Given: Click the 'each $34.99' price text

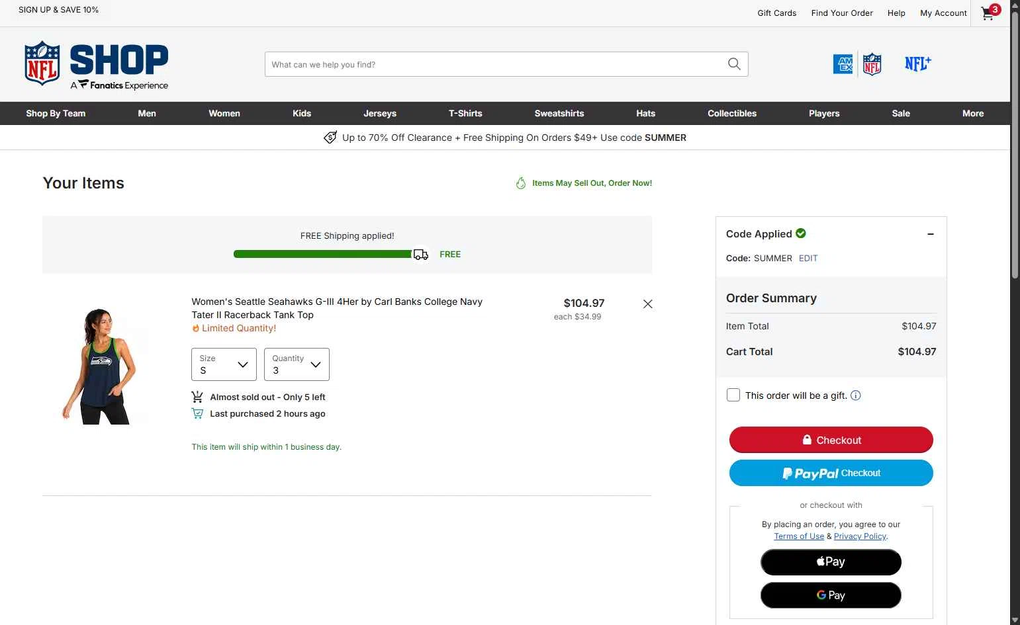Looking at the screenshot, I should click(577, 317).
